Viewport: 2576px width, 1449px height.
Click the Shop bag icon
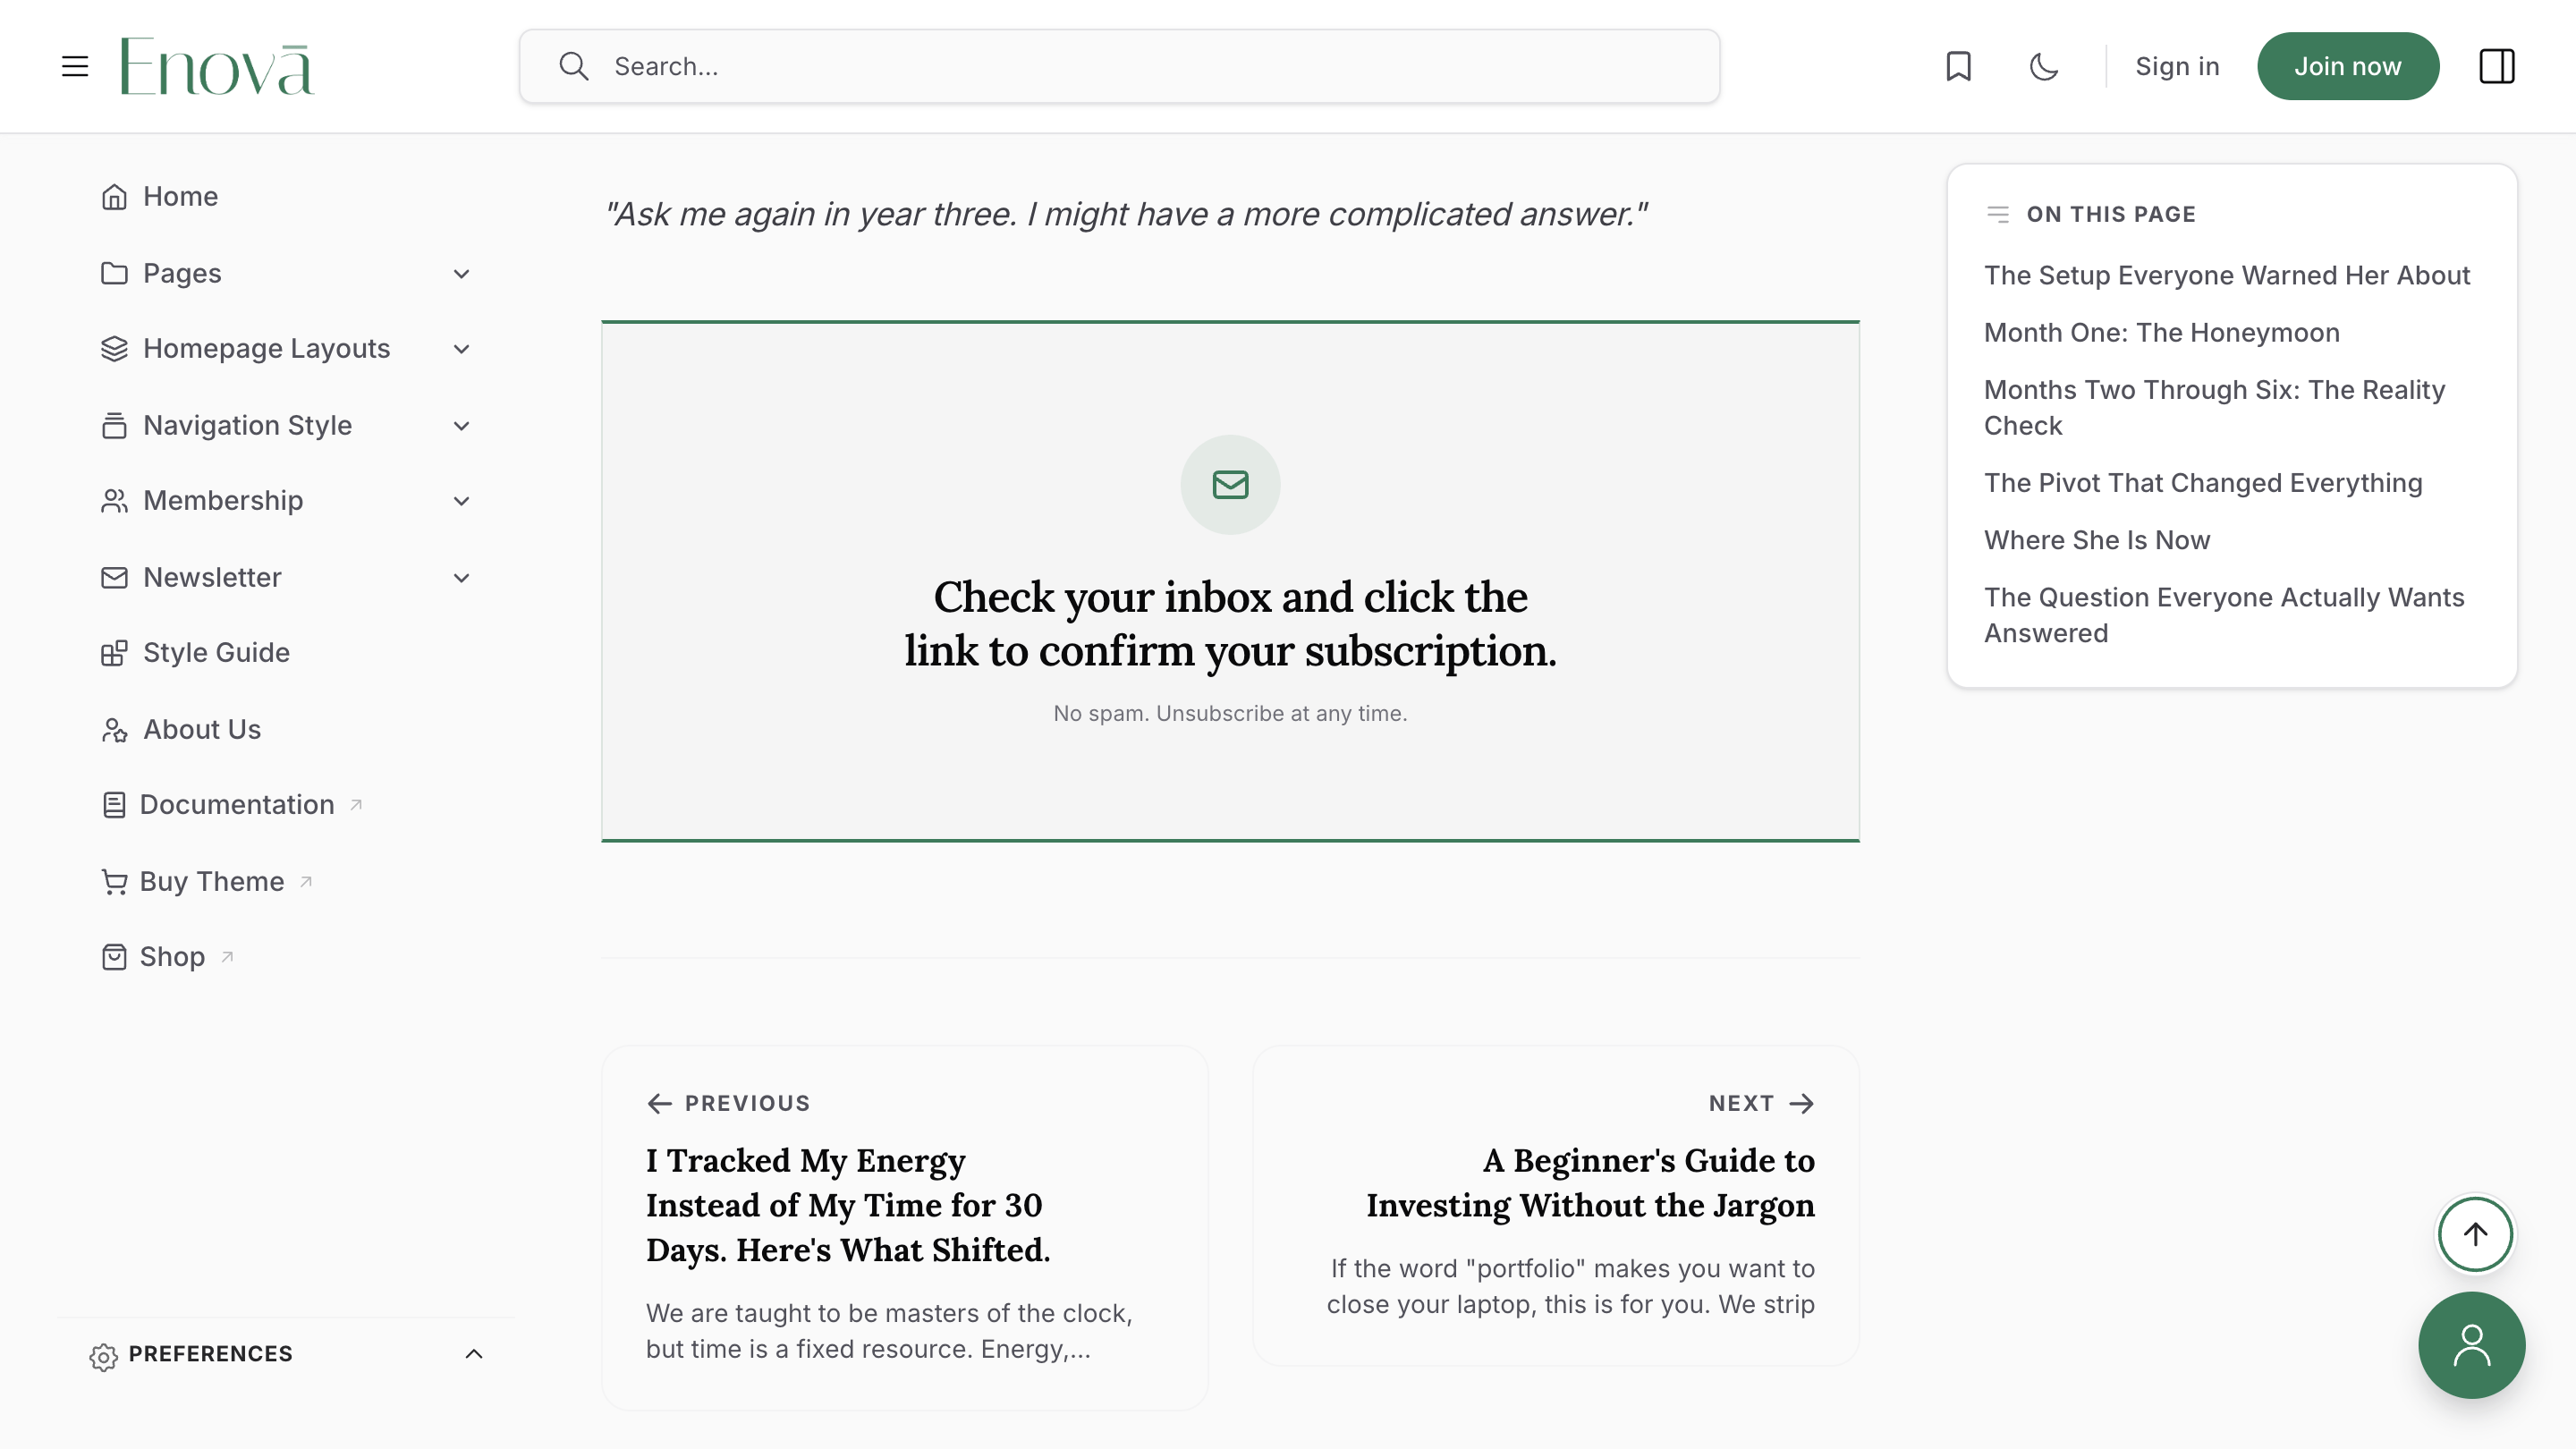point(114,957)
